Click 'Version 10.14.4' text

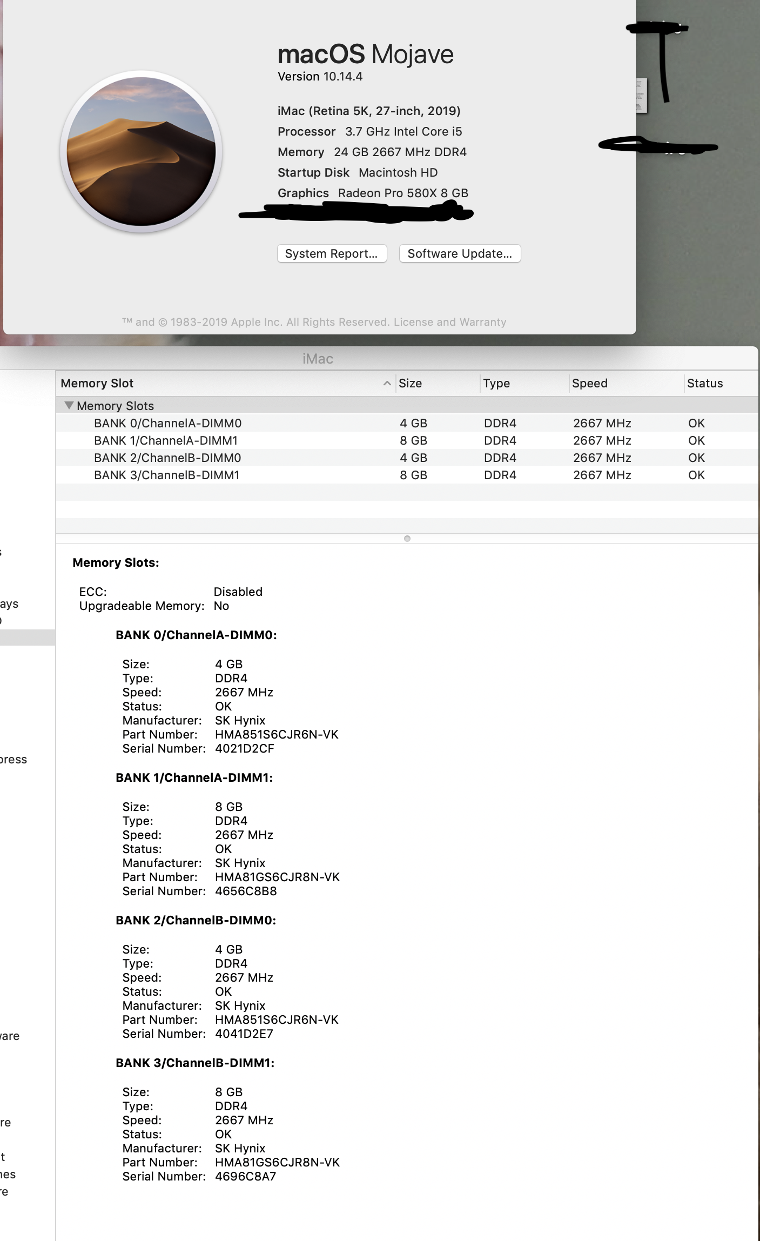coord(320,76)
